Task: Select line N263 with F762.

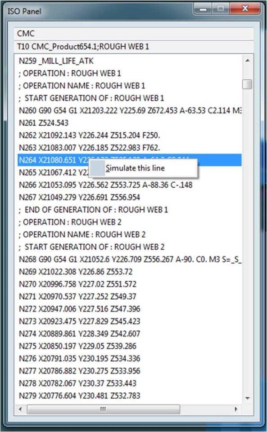Action: coord(130,148)
